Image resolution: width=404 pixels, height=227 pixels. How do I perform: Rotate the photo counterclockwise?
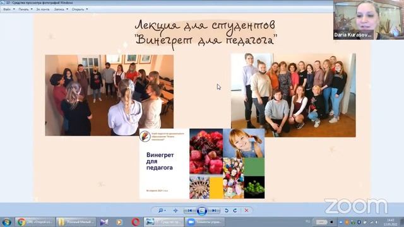pos(227,211)
